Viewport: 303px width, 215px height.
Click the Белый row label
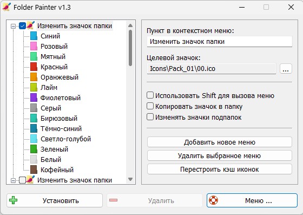[51, 160]
